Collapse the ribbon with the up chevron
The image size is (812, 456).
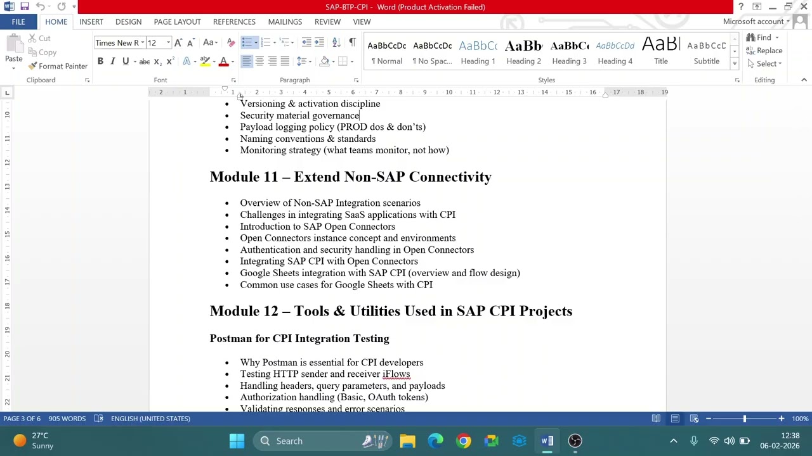[x=804, y=80]
